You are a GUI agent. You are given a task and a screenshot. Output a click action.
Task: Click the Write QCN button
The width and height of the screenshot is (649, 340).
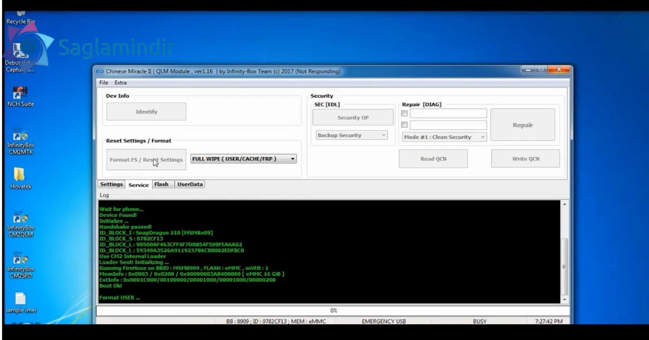pyautogui.click(x=526, y=159)
